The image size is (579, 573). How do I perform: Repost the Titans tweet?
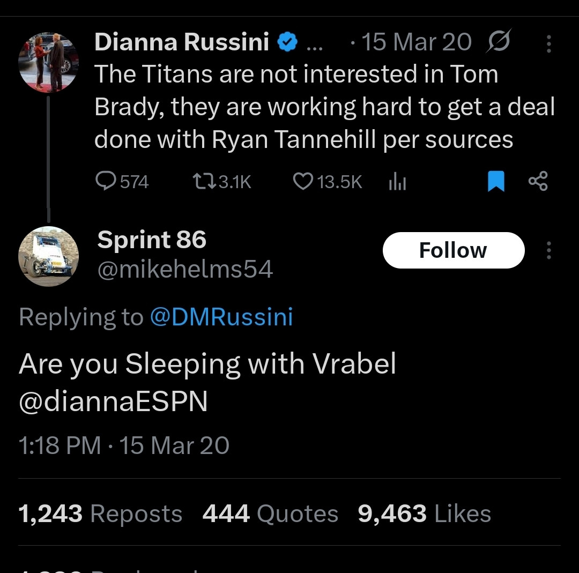click(204, 182)
